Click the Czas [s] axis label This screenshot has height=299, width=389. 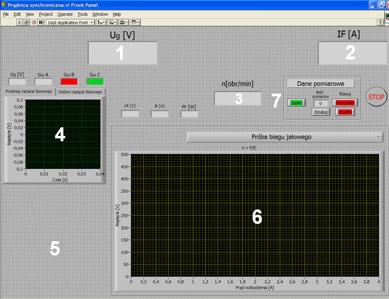(60, 179)
